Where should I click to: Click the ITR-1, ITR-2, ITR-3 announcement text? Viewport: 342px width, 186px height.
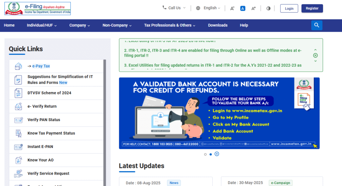coord(213,53)
